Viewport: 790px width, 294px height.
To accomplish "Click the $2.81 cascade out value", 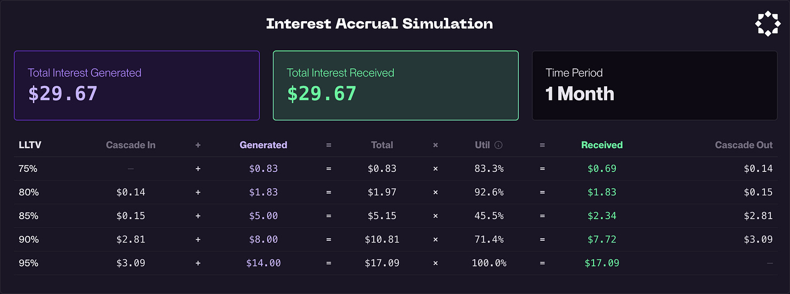I will 758,216.
